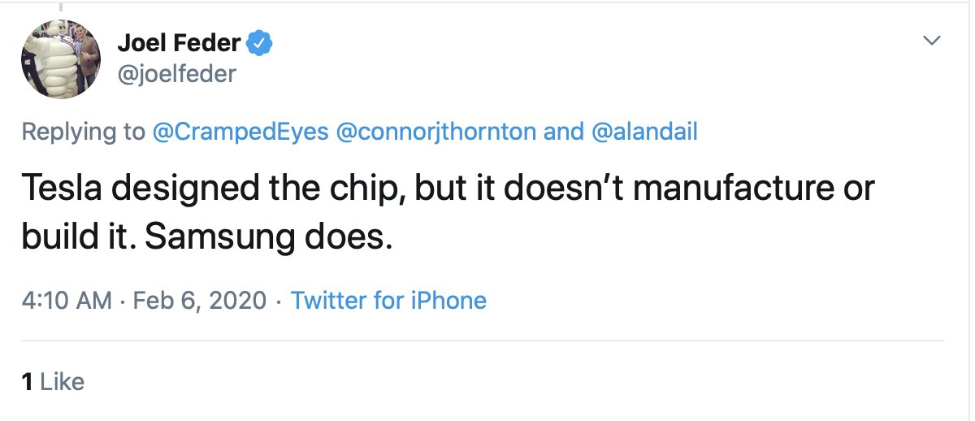The width and height of the screenshot is (975, 421).
Task: Show who liked via "Like" label
Action: [62, 382]
